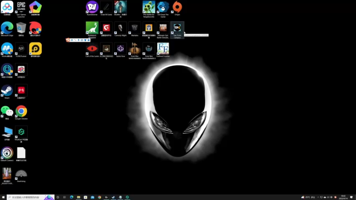Open Chrome from the taskbar

(x=99, y=197)
